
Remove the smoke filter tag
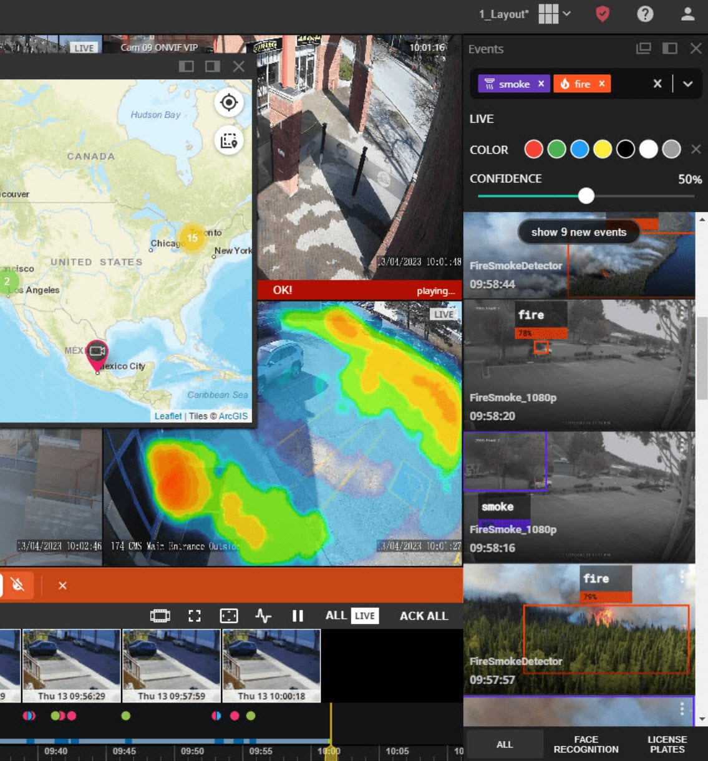541,84
